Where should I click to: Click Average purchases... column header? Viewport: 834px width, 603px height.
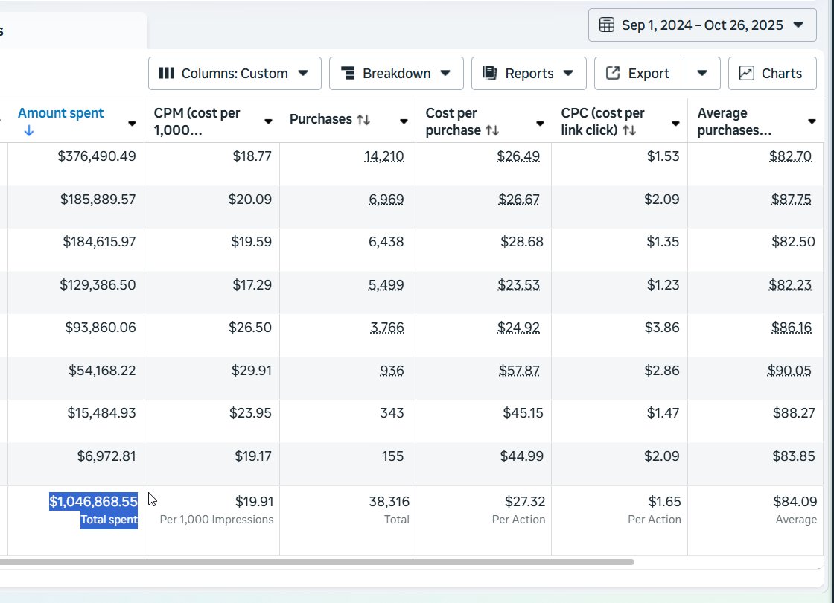tap(734, 122)
